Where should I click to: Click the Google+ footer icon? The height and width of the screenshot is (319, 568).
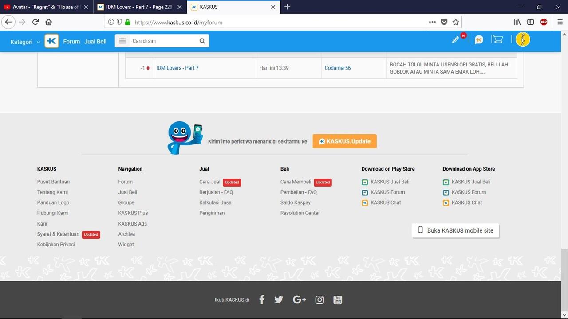coord(299,300)
